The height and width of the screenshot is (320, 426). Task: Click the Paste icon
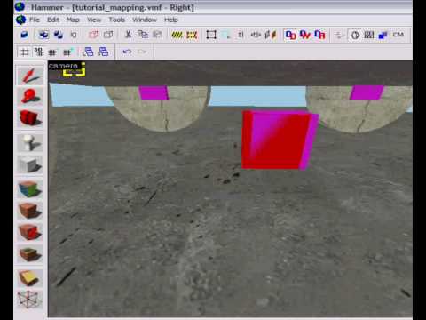coord(157,35)
